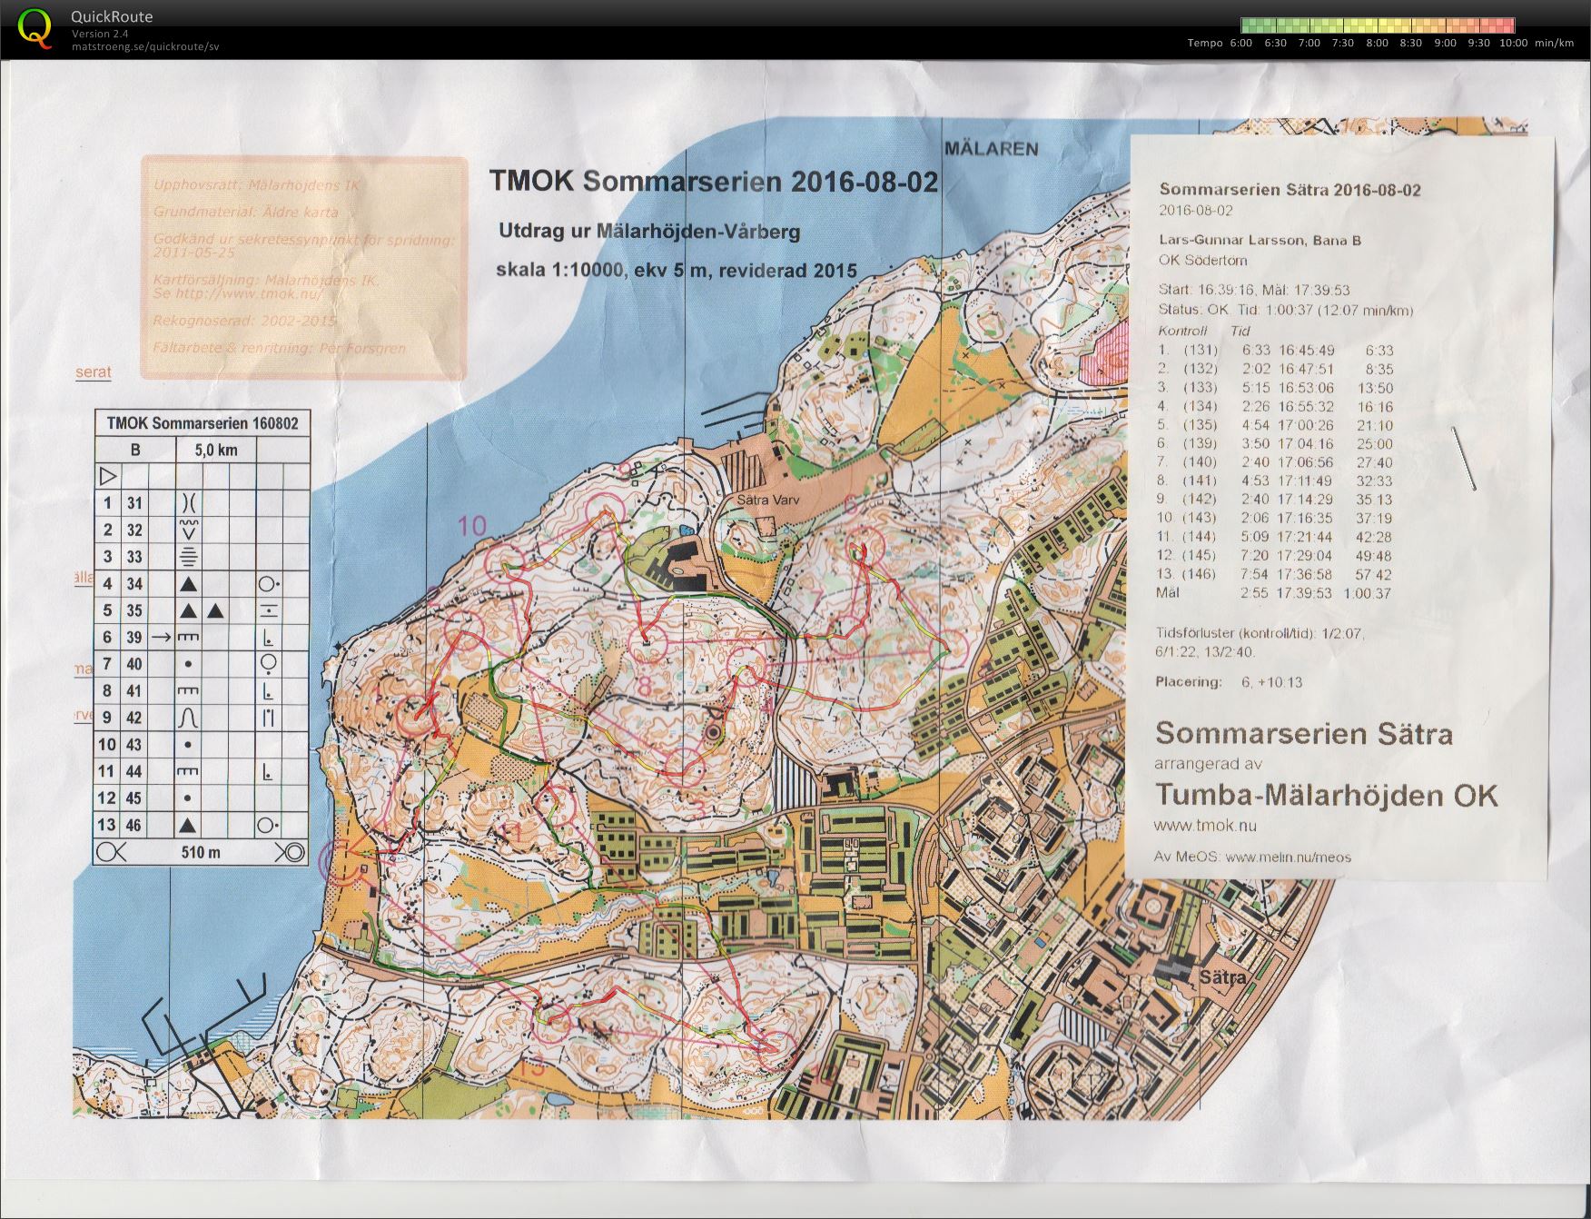
Task: Open the matstroeng.se/quickroute/sv link
Action: click(x=145, y=46)
